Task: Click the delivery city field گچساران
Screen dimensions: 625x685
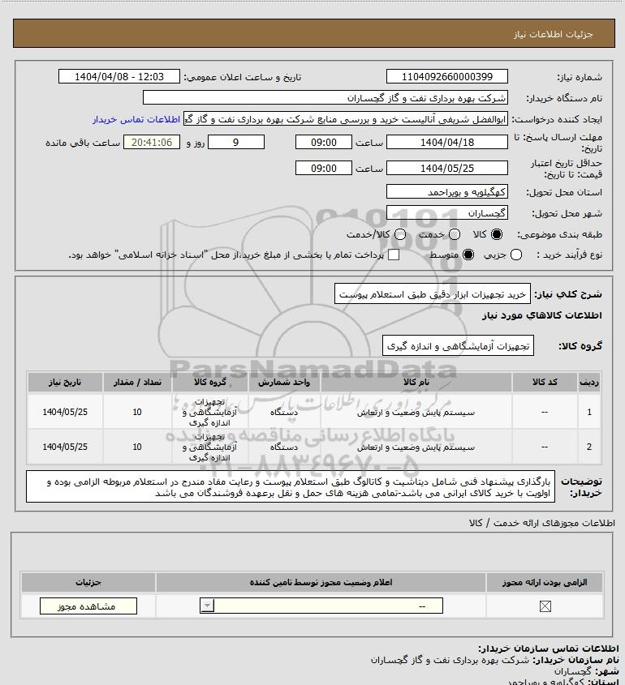Action: (x=447, y=212)
